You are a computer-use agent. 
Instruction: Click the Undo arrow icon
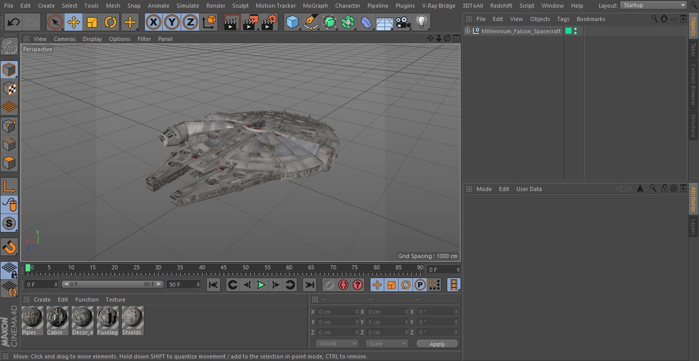point(14,22)
